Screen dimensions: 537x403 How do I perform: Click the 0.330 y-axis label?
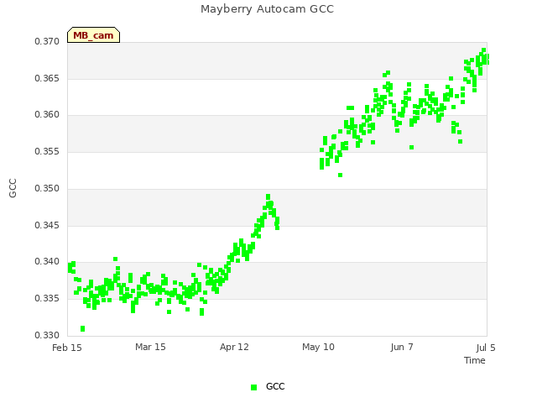(x=47, y=335)
